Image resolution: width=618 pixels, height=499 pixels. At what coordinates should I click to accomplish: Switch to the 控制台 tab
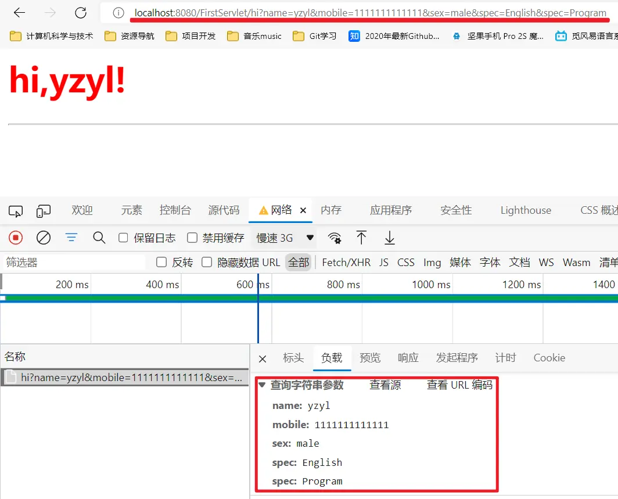(175, 210)
